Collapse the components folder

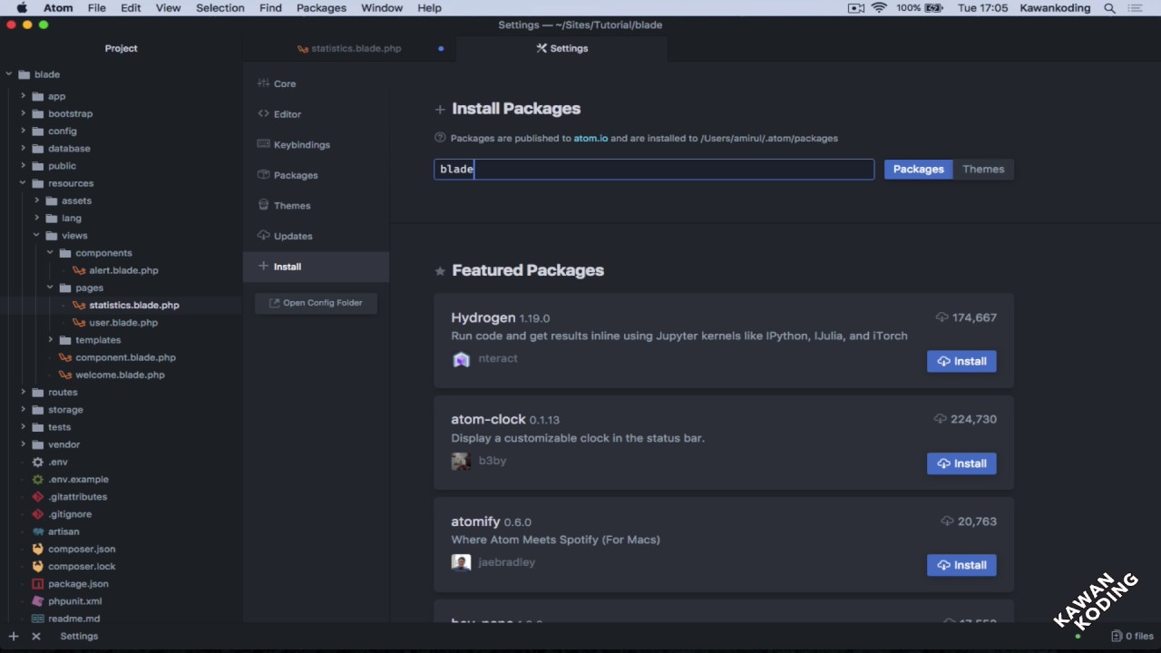[x=50, y=253]
